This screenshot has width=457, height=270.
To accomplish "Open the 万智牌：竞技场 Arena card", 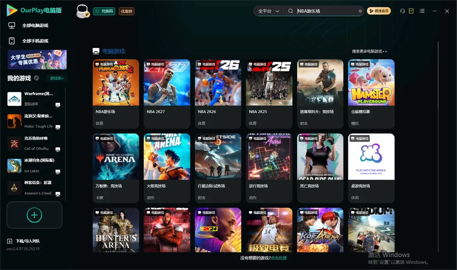I will 116,168.
